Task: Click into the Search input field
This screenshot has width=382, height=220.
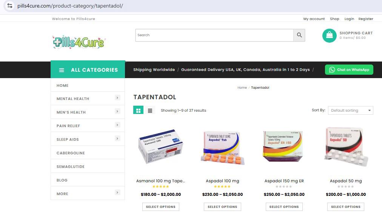Action: (x=214, y=35)
